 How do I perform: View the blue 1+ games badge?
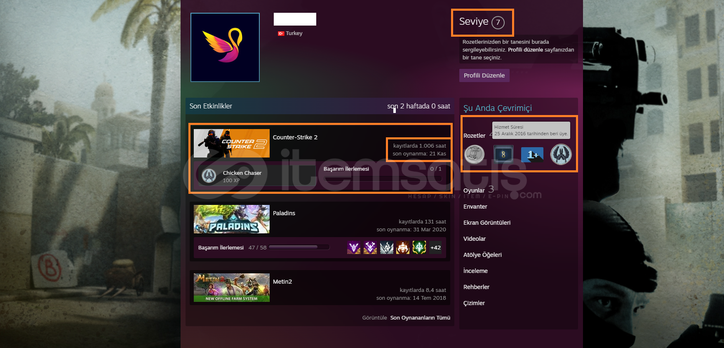(532, 155)
